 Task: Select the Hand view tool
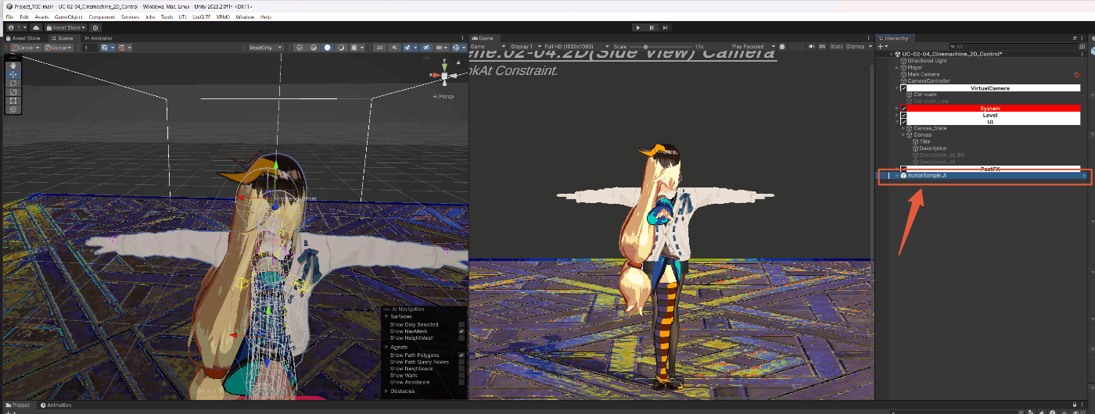[x=13, y=66]
